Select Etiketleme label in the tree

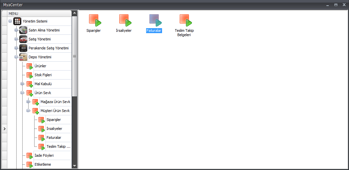click(43, 165)
